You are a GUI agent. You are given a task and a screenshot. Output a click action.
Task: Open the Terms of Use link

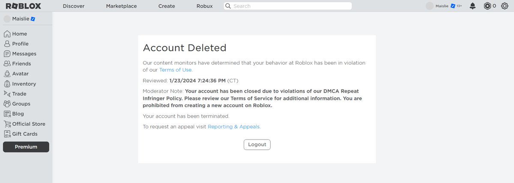pos(176,70)
